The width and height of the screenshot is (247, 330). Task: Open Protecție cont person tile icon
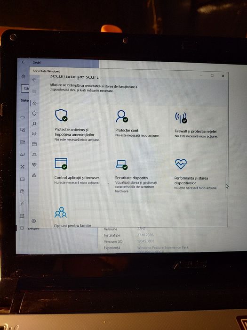click(121, 116)
